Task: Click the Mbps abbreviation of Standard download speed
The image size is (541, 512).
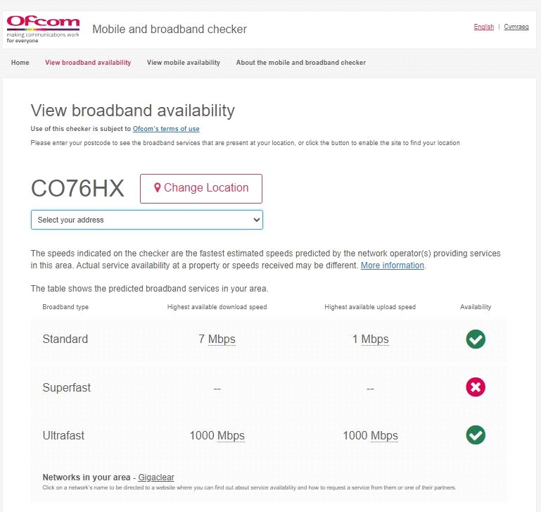Action: (x=222, y=339)
